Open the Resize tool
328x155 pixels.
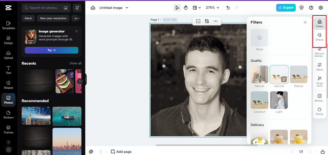pos(320,111)
